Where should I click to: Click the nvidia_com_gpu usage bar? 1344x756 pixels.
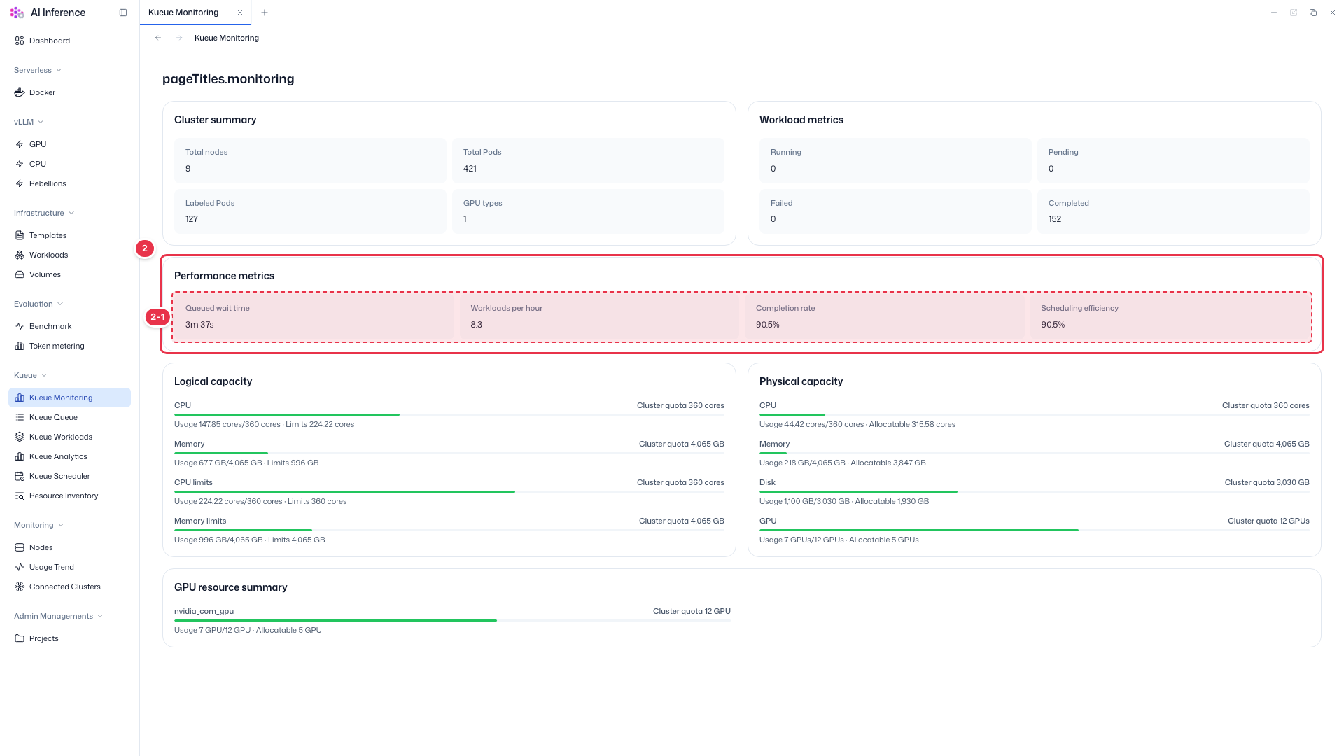point(452,620)
